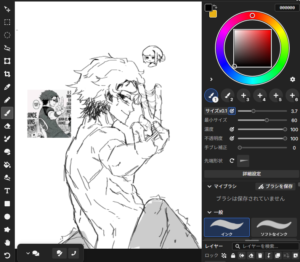Select the Paint Bucket tool
Viewport: 300px width, 262px height.
click(x=7, y=165)
